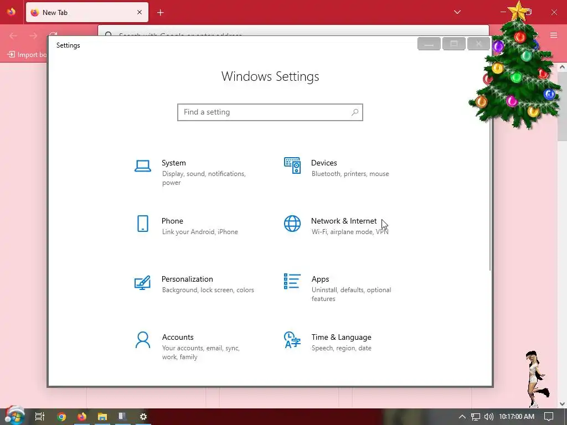The image size is (567, 425).
Task: Click the Windows Settings page title
Action: pos(270,76)
